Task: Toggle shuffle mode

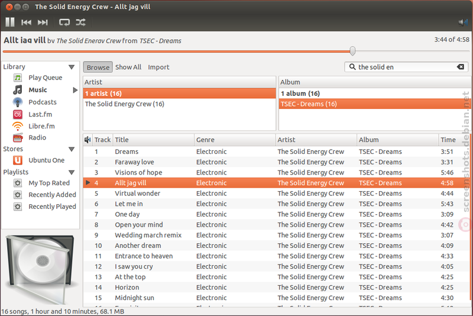Action: pyautogui.click(x=80, y=22)
